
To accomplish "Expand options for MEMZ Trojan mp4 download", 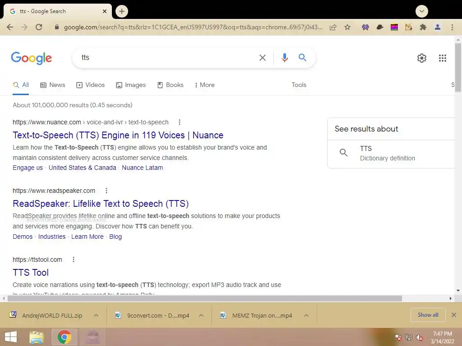I will tap(306, 315).
